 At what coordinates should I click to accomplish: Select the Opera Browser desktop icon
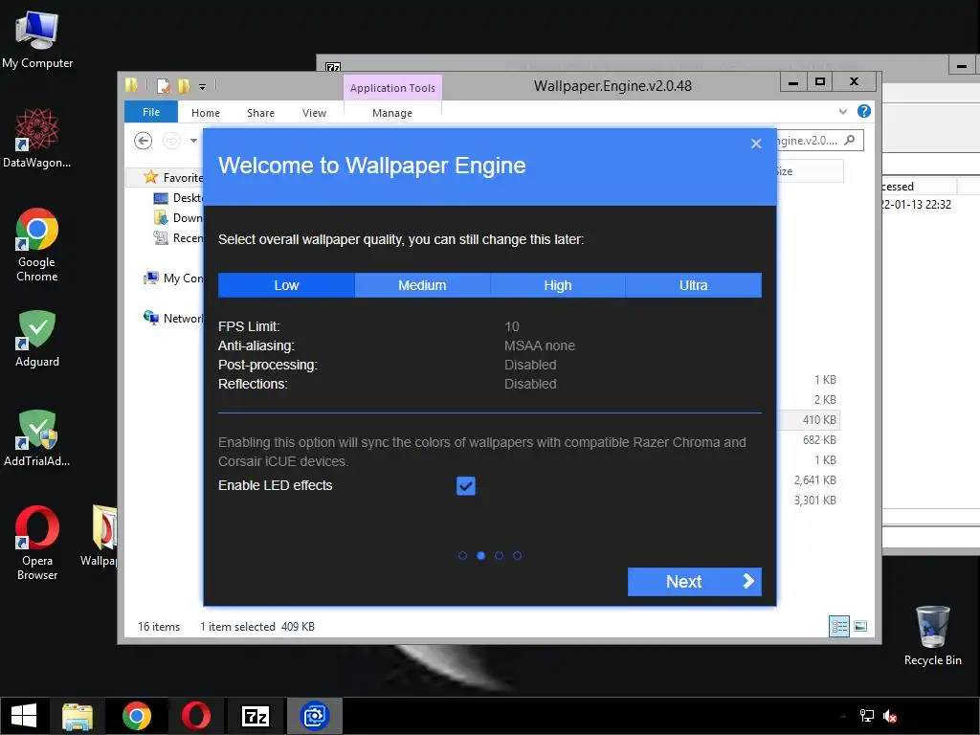tap(37, 544)
